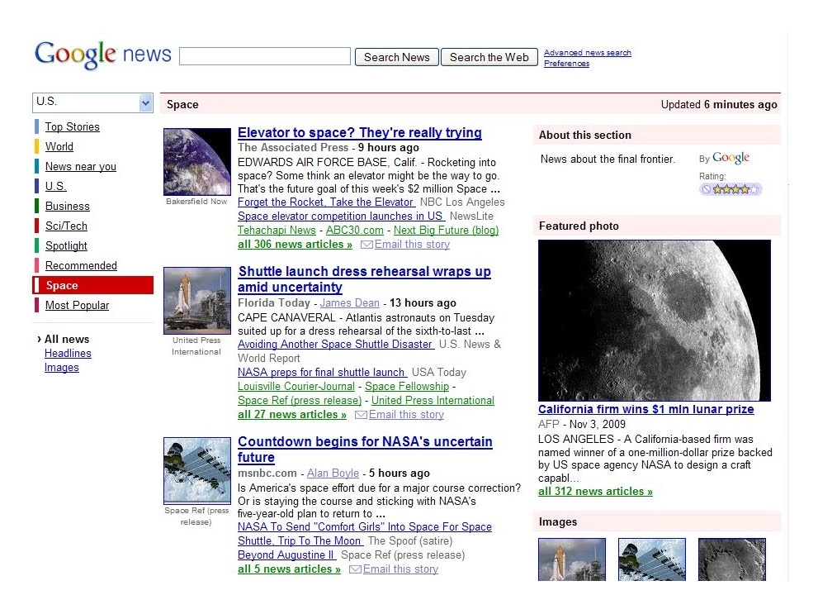Viewport: 818px width, 614px height.
Task: Click Email this story under Elevator article
Action: [x=412, y=245]
